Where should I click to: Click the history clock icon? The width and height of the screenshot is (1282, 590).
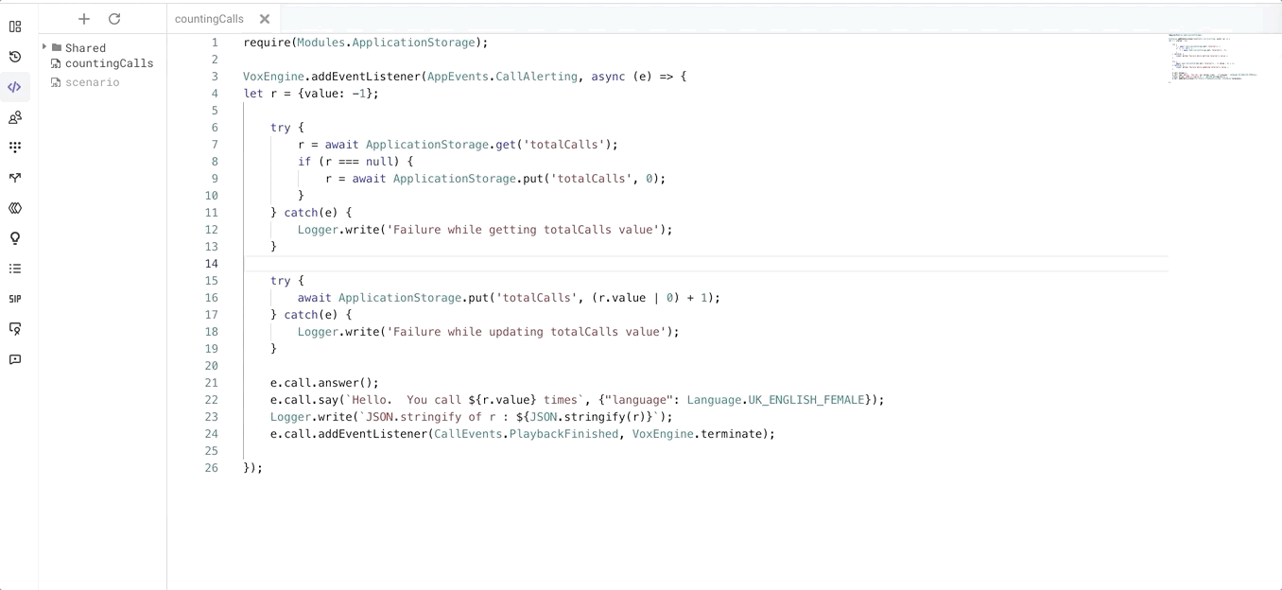click(15, 57)
